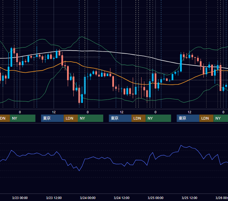The image size is (228, 201).
Task: Click the 東京 session block on 3/25
Action: 188,118
